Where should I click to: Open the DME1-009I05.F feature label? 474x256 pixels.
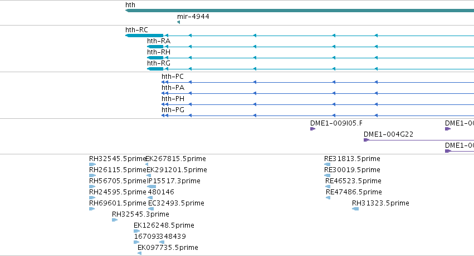pyautogui.click(x=336, y=123)
